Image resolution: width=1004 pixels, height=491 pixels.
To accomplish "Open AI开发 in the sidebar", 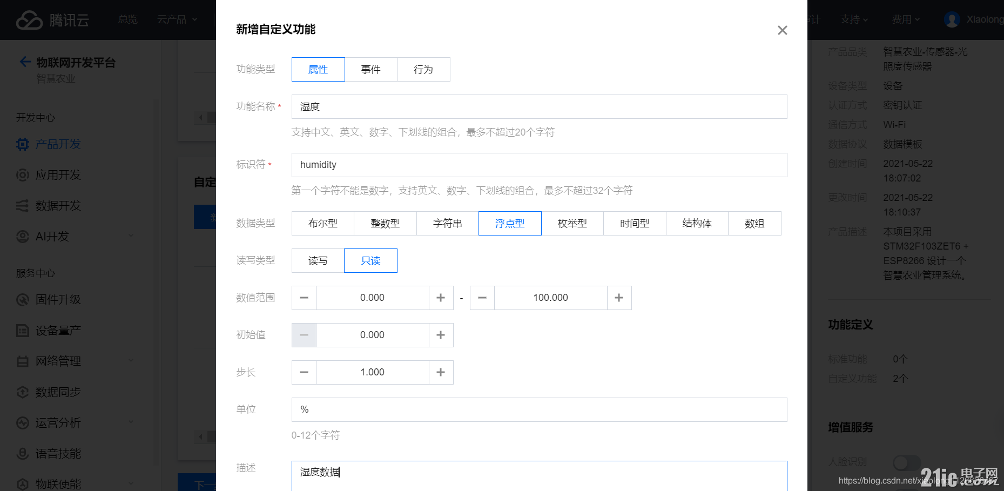I will click(x=52, y=237).
